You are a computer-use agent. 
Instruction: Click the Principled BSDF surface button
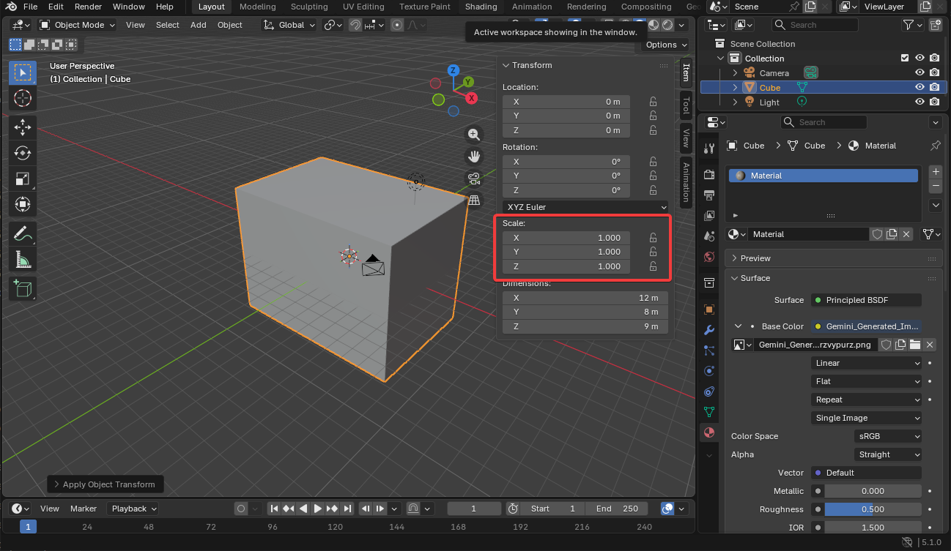865,300
